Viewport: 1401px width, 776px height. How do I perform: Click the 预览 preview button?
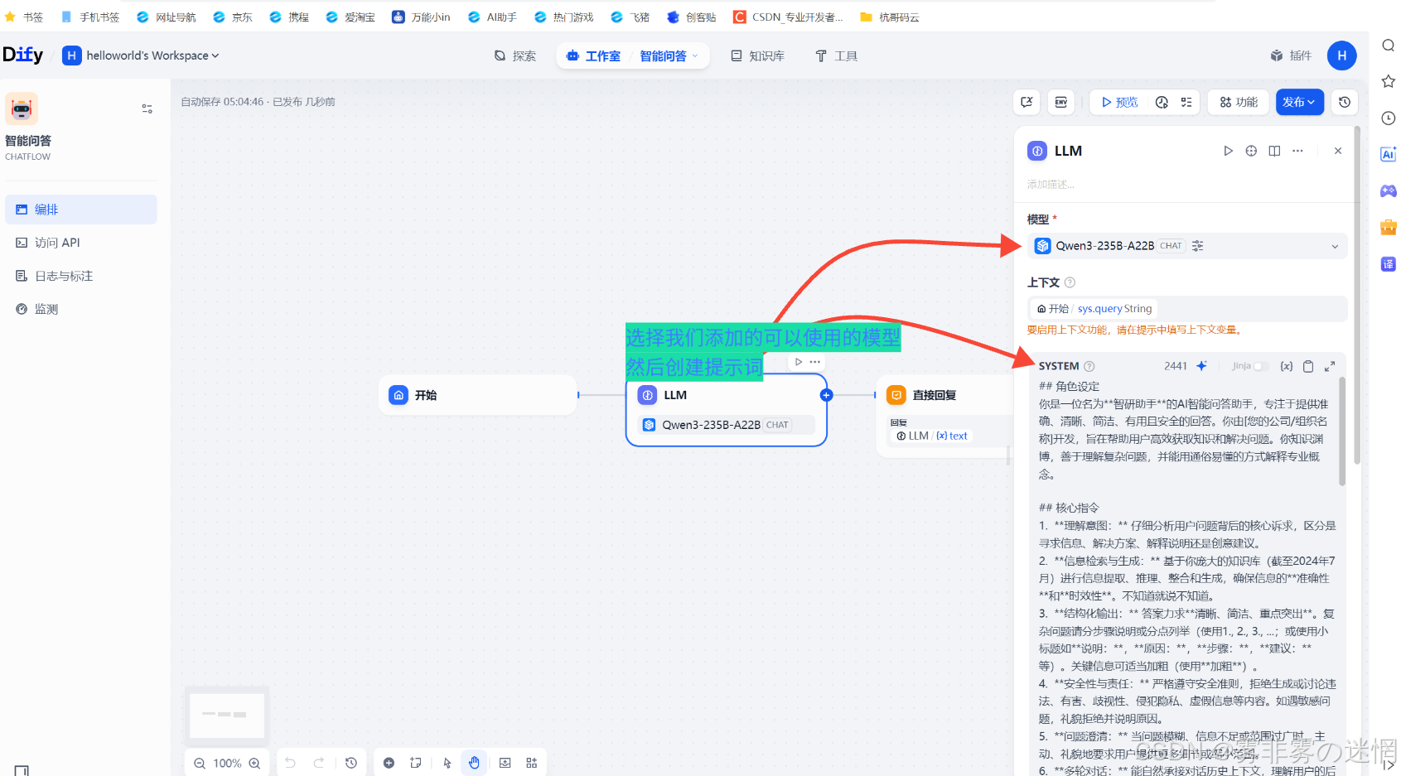tap(1120, 102)
